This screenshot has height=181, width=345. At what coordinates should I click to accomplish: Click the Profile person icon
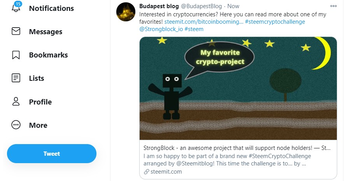tap(16, 102)
